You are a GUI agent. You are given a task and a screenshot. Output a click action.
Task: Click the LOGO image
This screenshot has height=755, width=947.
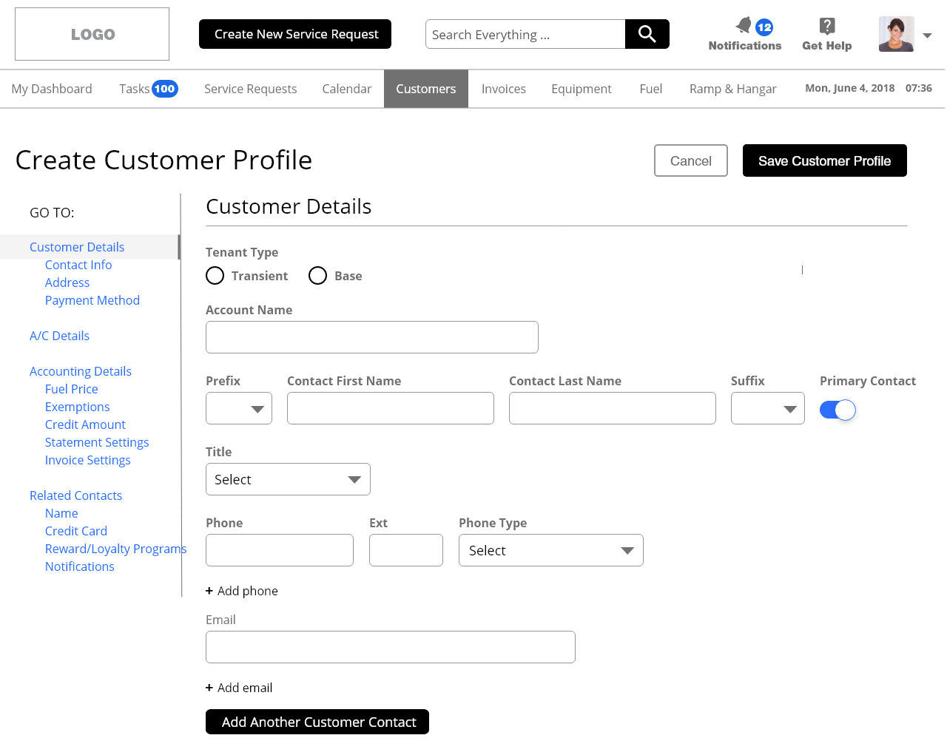click(x=92, y=34)
